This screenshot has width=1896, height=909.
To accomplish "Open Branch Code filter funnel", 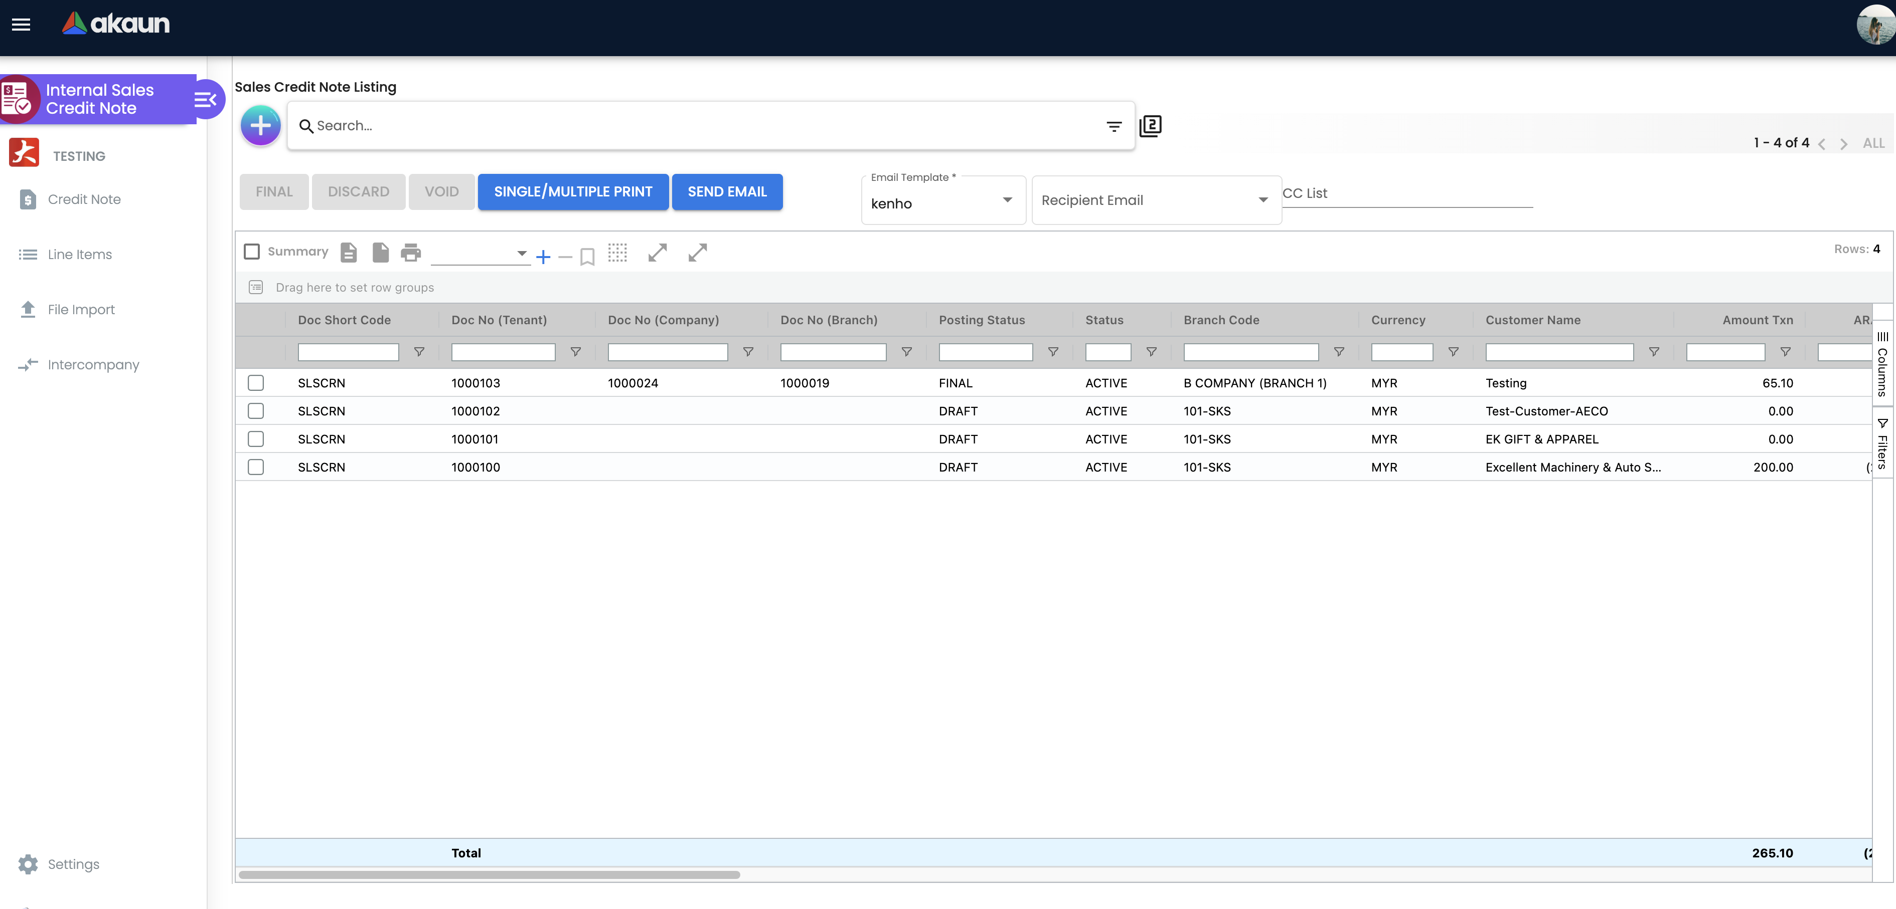I will coord(1340,352).
